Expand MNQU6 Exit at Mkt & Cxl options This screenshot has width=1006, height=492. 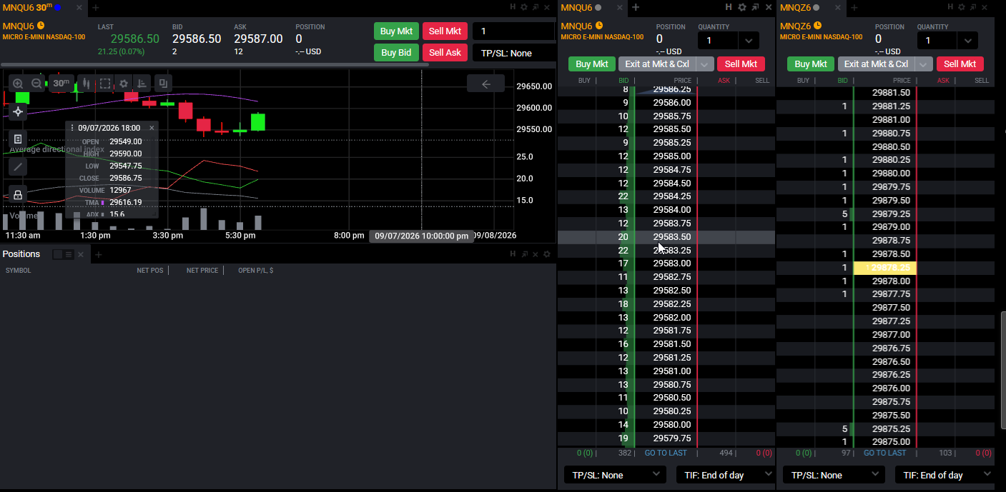[x=705, y=64]
